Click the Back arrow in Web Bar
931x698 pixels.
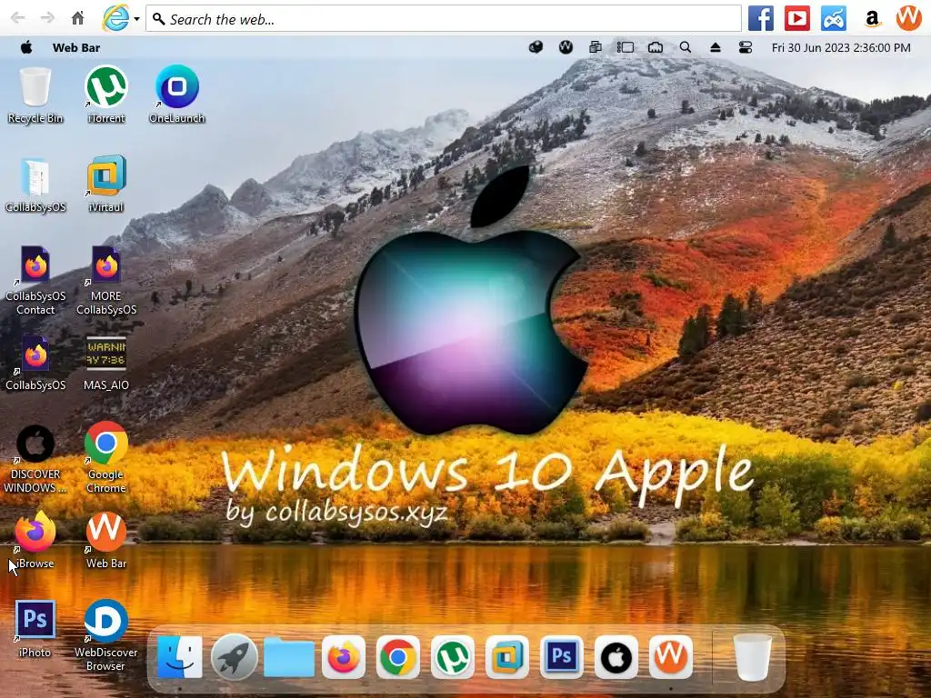[x=18, y=18]
